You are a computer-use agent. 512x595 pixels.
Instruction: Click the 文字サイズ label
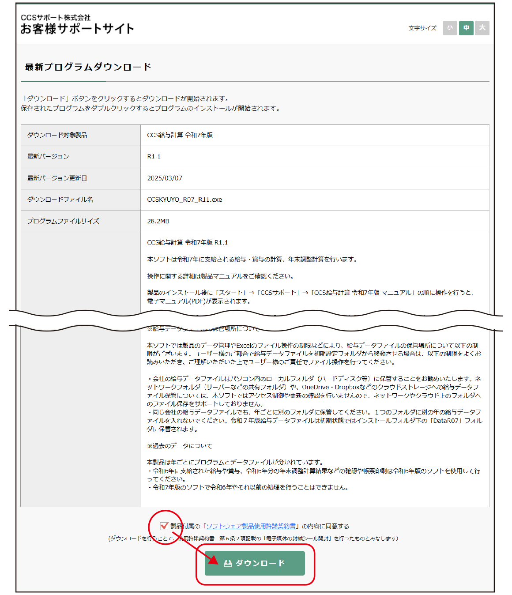422,28
